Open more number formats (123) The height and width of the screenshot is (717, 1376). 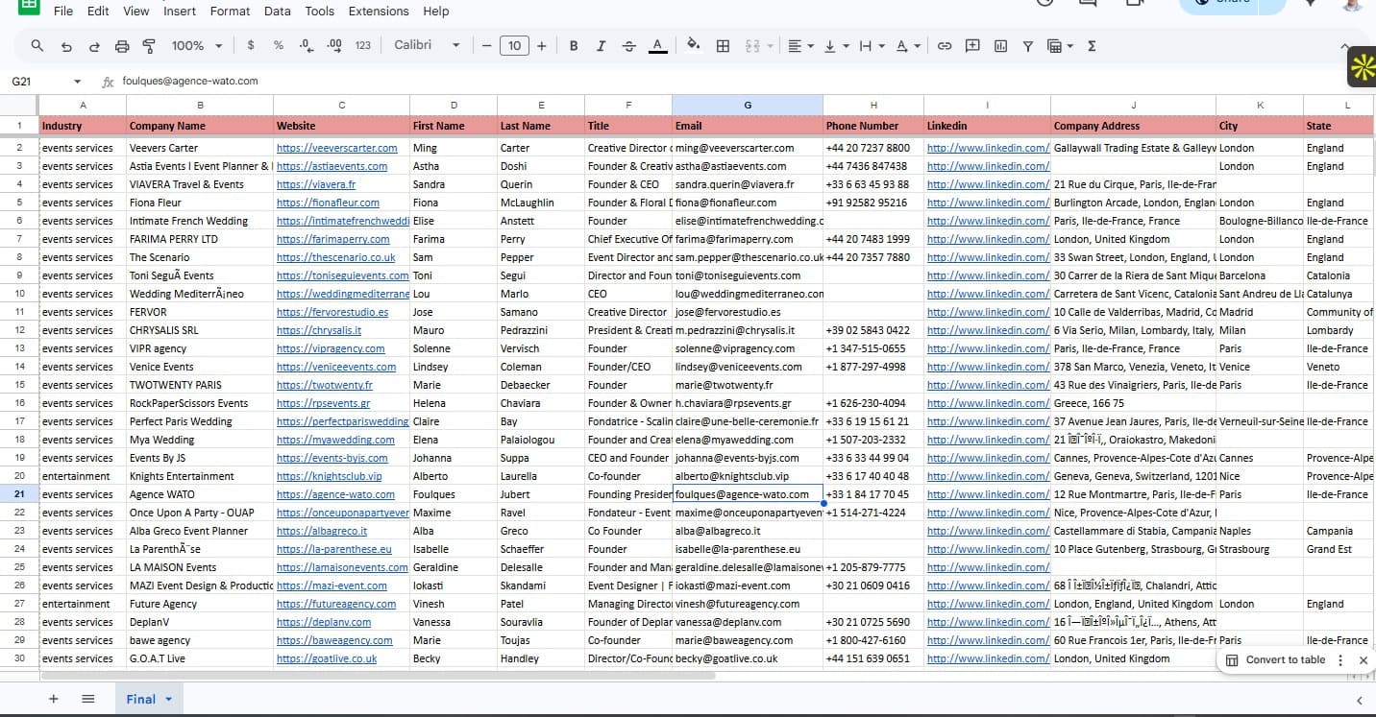363,45
